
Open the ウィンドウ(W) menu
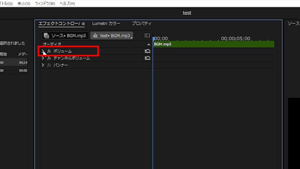(x=45, y=4)
